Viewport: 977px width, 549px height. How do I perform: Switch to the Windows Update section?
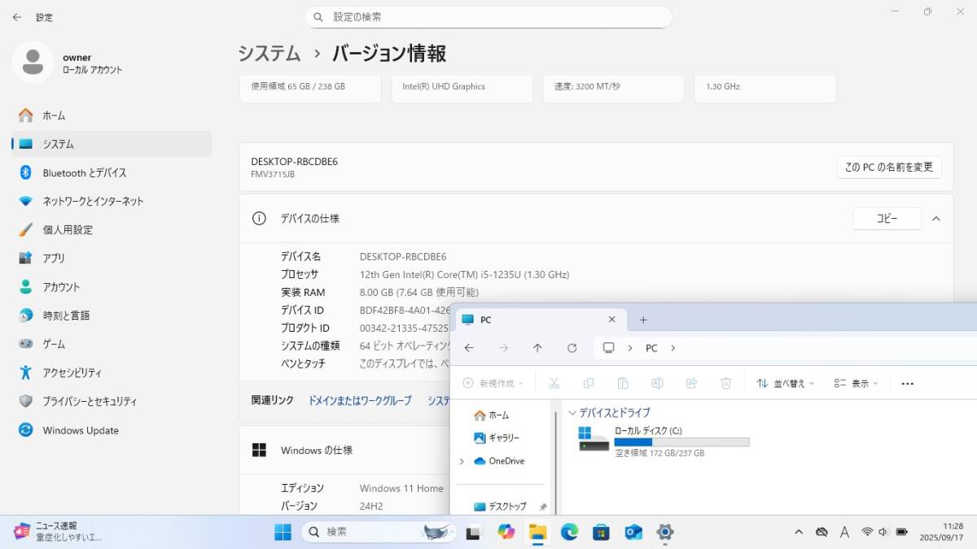click(x=80, y=430)
